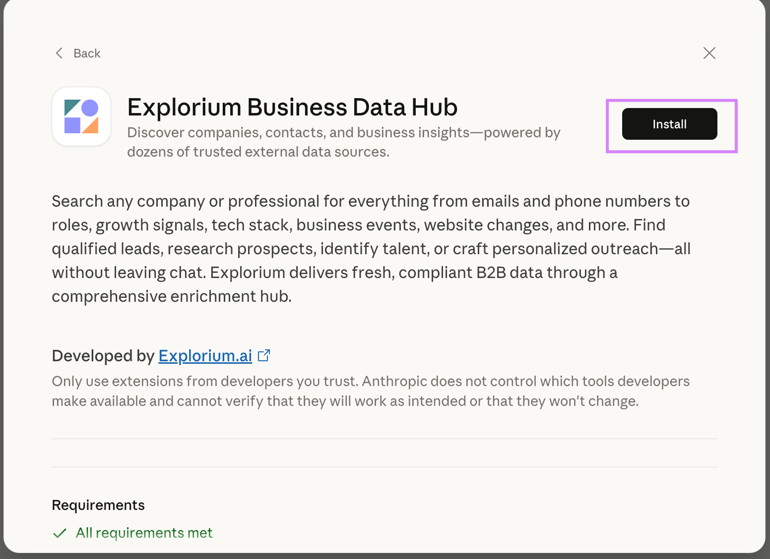770x559 pixels.
Task: Install the Explorium Business Data Hub extension
Action: click(669, 124)
